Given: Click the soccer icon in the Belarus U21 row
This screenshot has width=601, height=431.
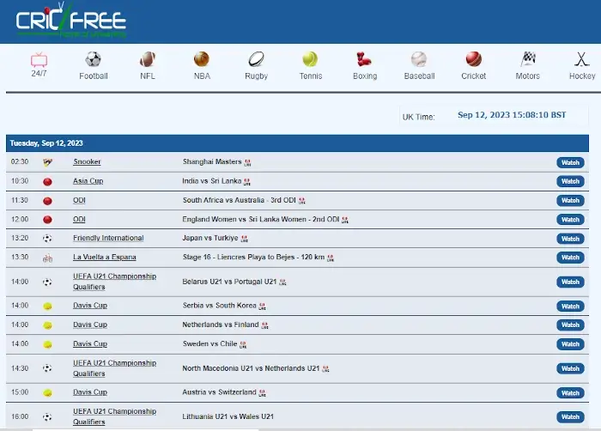Looking at the screenshot, I should (x=47, y=282).
